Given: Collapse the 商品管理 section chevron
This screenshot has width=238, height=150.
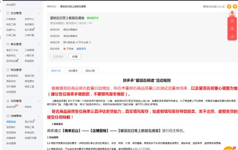Looking at the screenshot, I should 39,70.
